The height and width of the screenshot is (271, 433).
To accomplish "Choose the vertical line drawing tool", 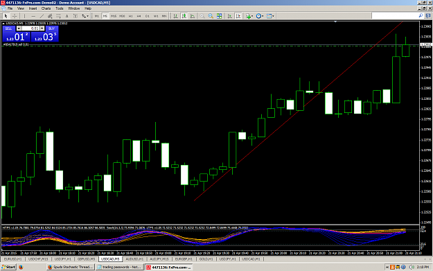I will 24,16.
